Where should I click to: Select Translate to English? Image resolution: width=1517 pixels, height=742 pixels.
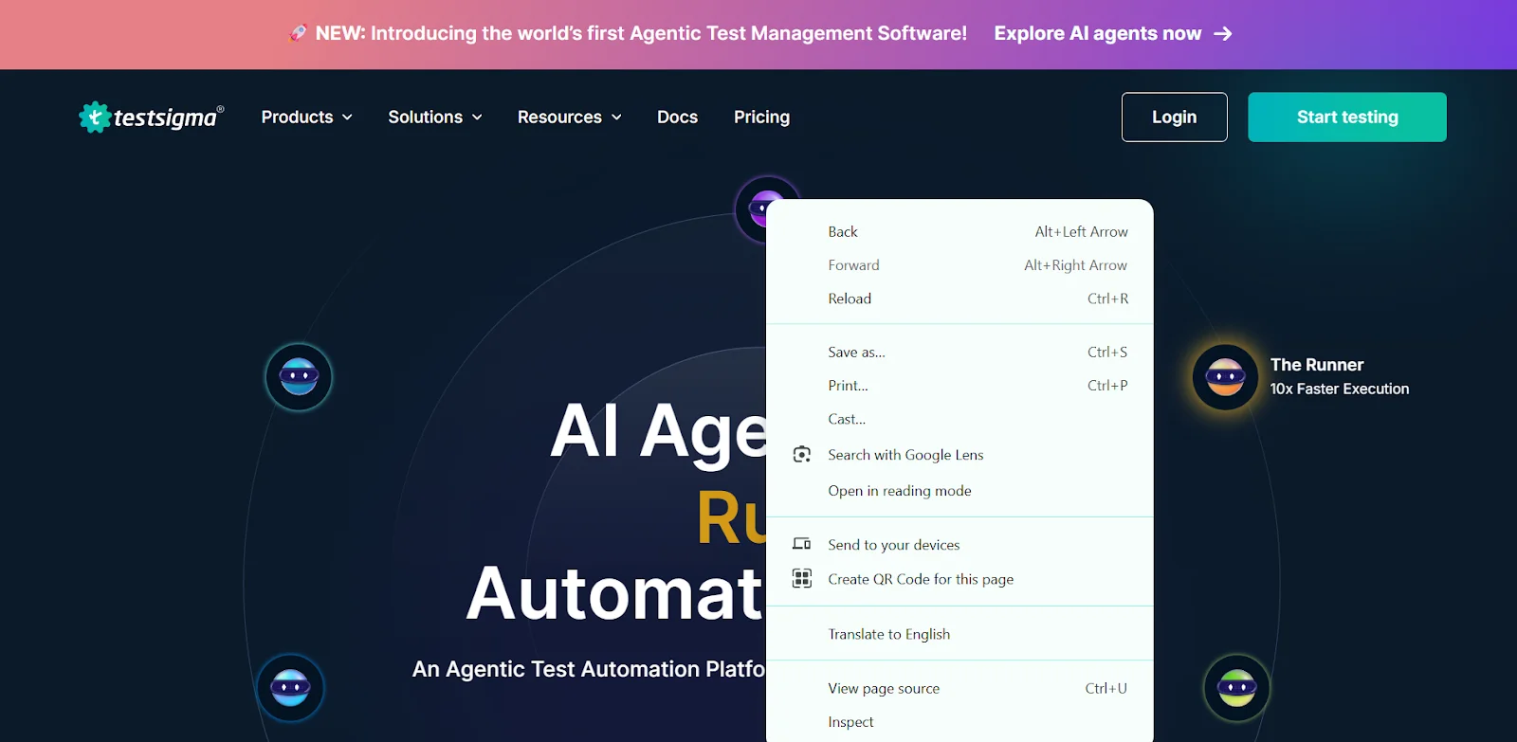click(960, 634)
